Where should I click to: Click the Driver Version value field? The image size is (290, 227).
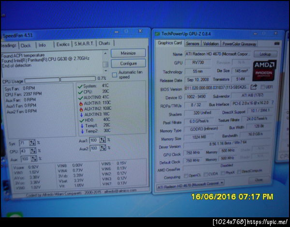(227, 143)
